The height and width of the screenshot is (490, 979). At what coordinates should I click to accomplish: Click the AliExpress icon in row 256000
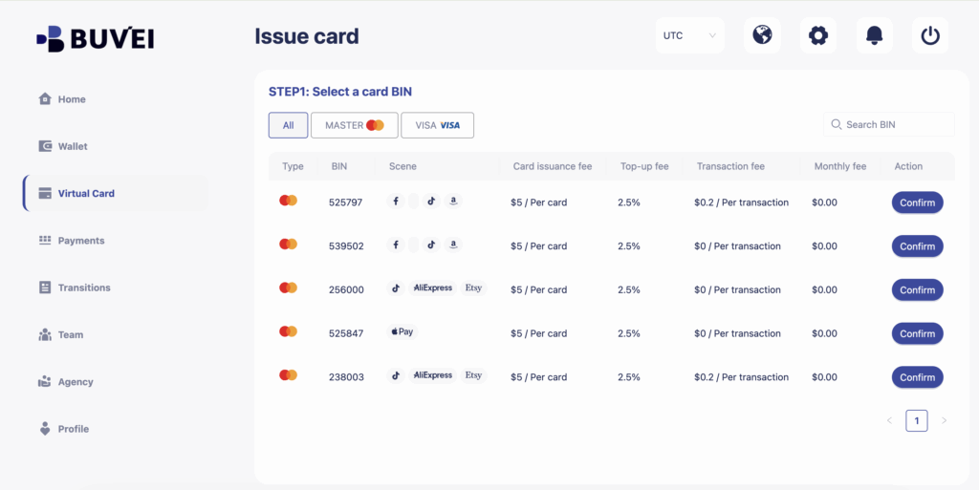tap(432, 288)
